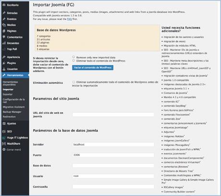Click 'Importar Joomla (FG)' page heading
Viewport: 221px width, 196px height.
pos(53,5)
